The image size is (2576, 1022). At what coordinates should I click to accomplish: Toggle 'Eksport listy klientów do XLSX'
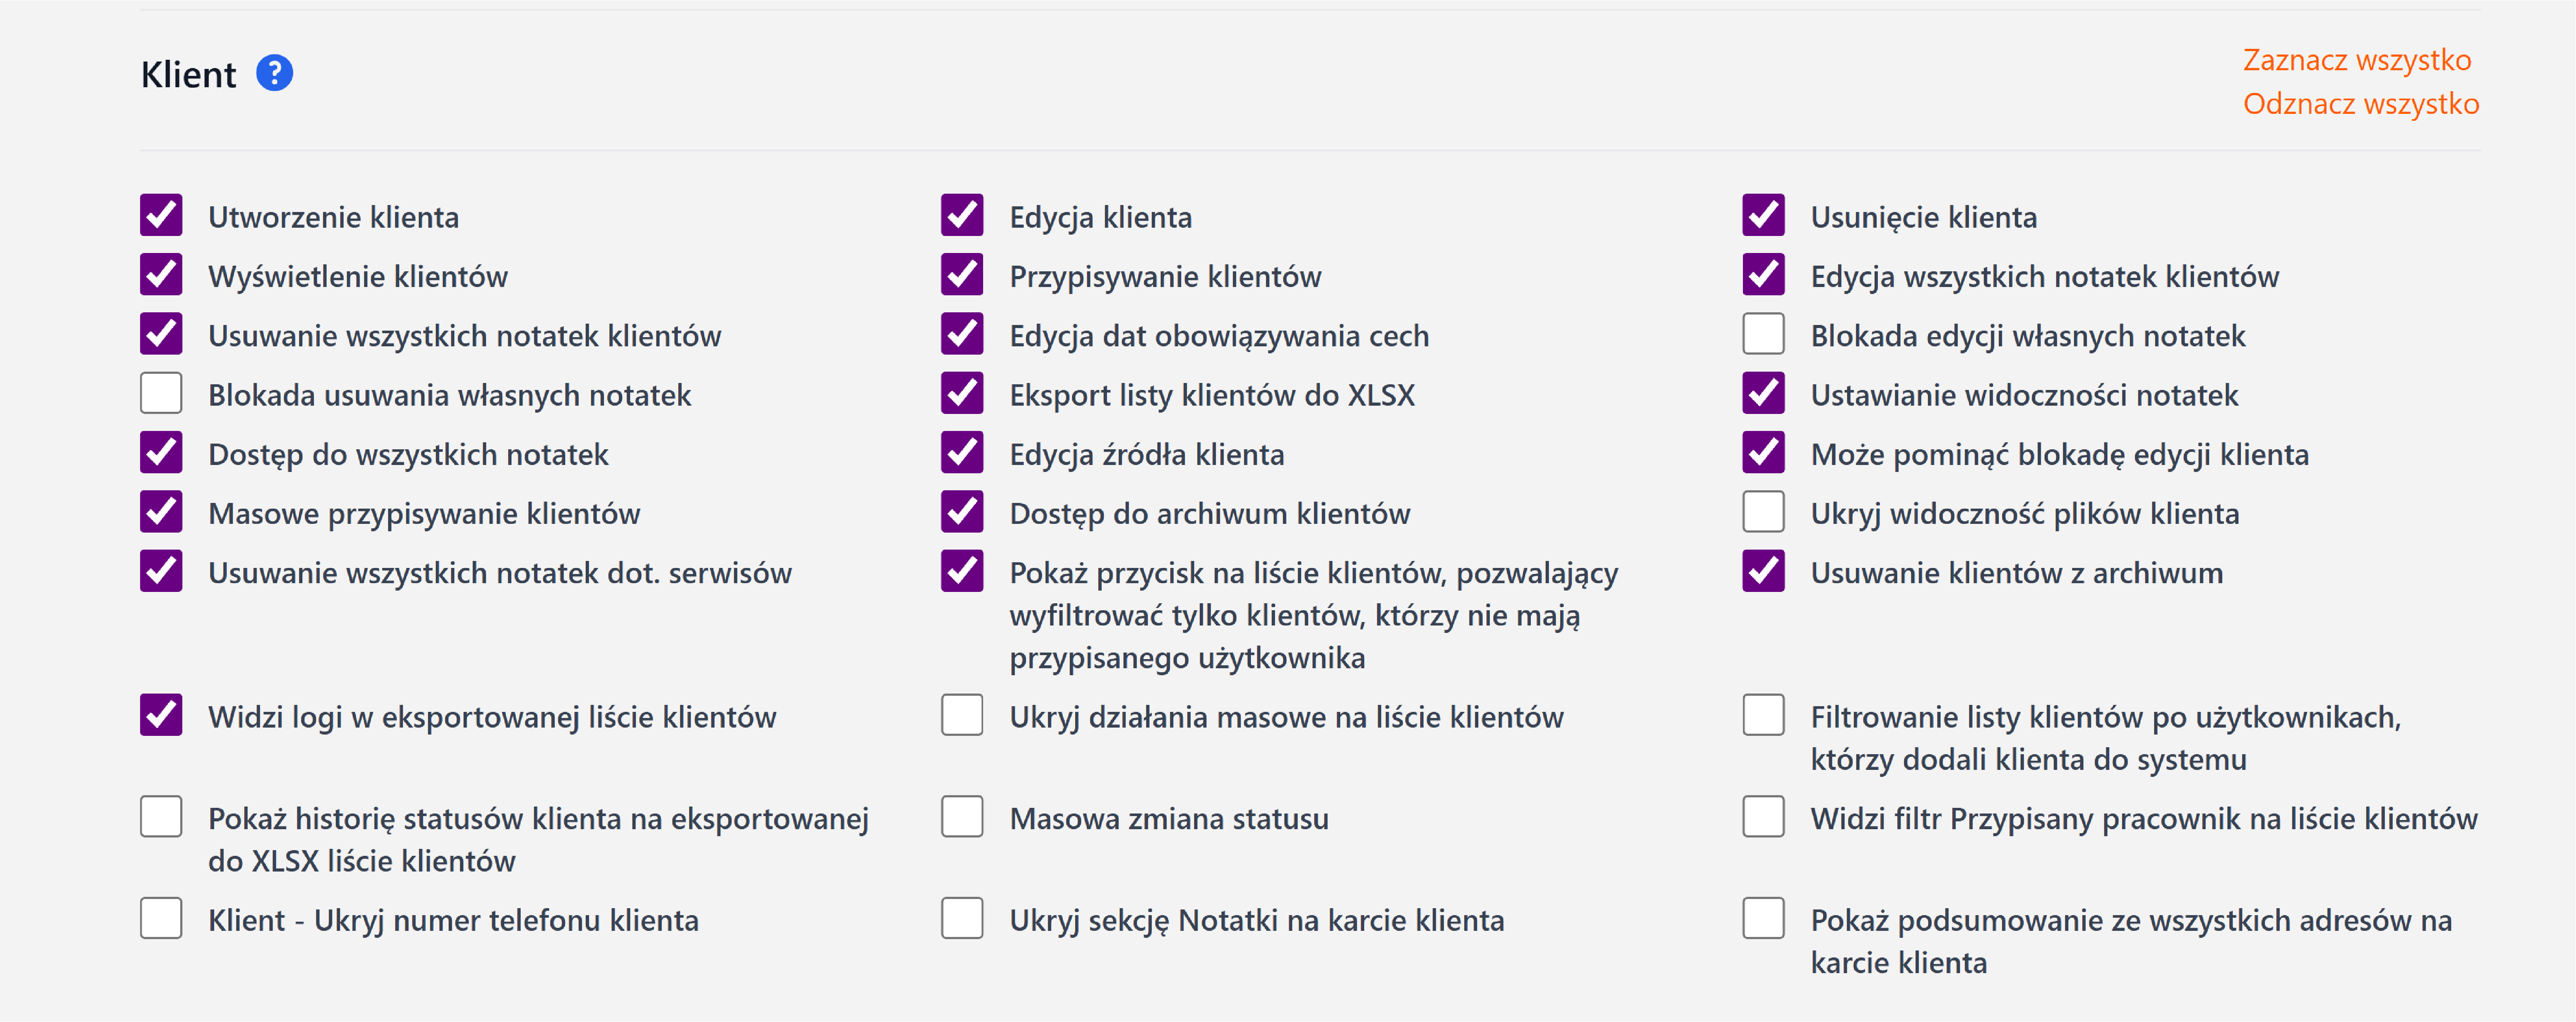click(962, 393)
